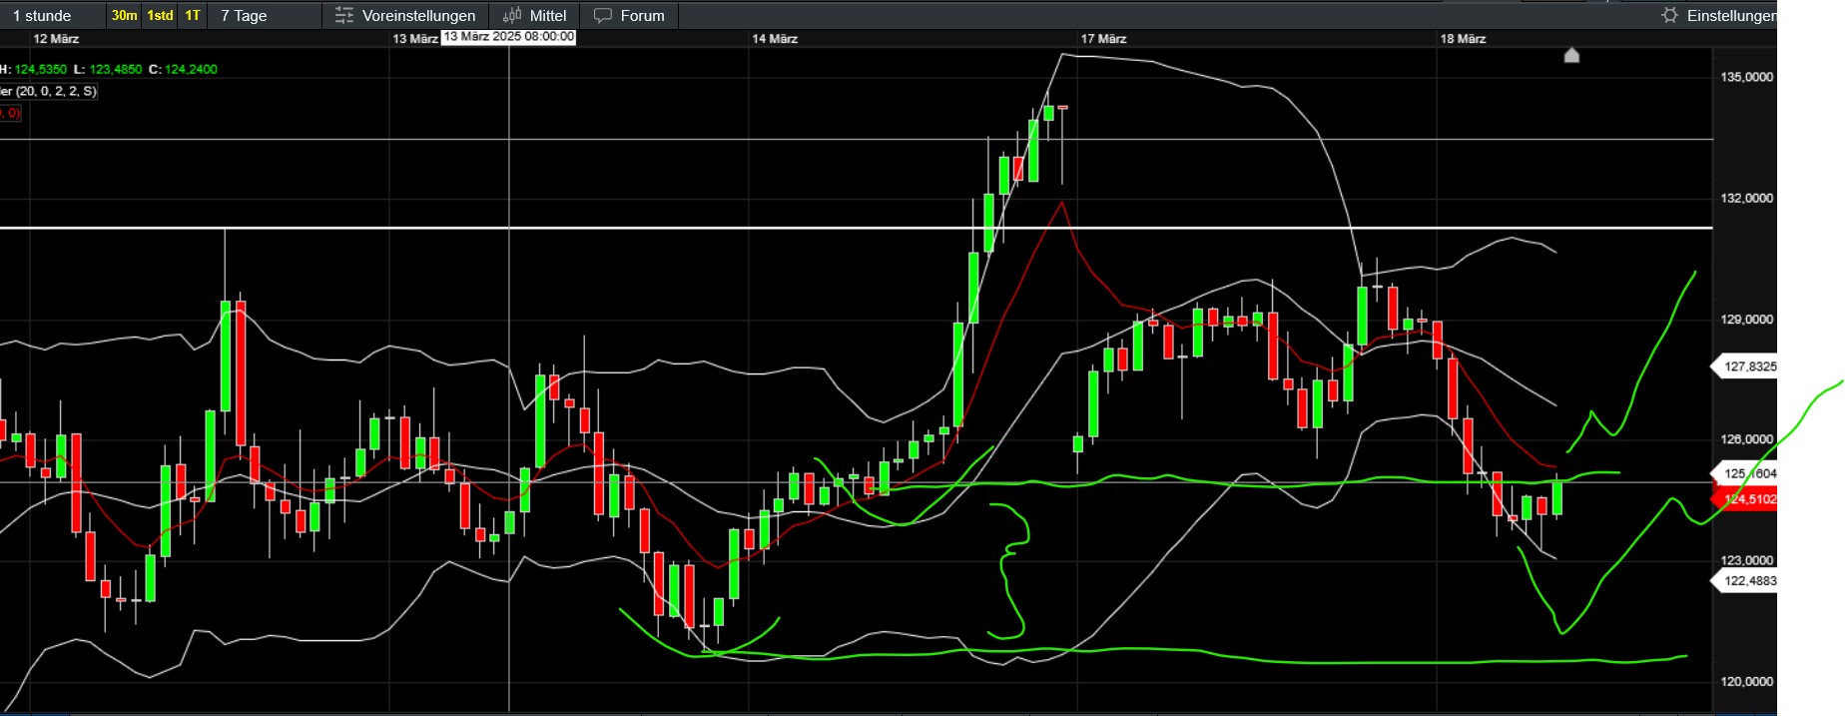Viewport: 1845px width, 716px height.
Task: Click the "18 März" date label
Action: (x=1463, y=39)
